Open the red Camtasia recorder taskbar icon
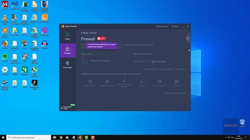Viewport: 250px width, 140px height. (93, 137)
